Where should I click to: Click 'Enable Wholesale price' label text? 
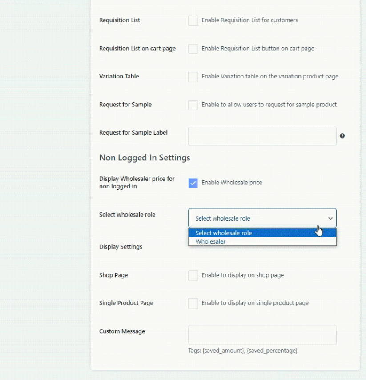coord(232,183)
